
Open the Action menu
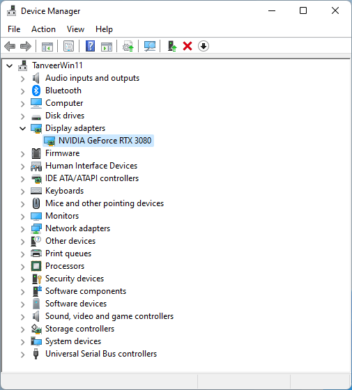tap(43, 29)
